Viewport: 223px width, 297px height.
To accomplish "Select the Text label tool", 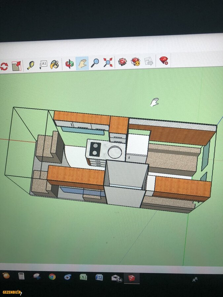I will tap(43, 64).
